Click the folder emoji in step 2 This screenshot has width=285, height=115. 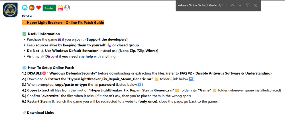point(157,79)
